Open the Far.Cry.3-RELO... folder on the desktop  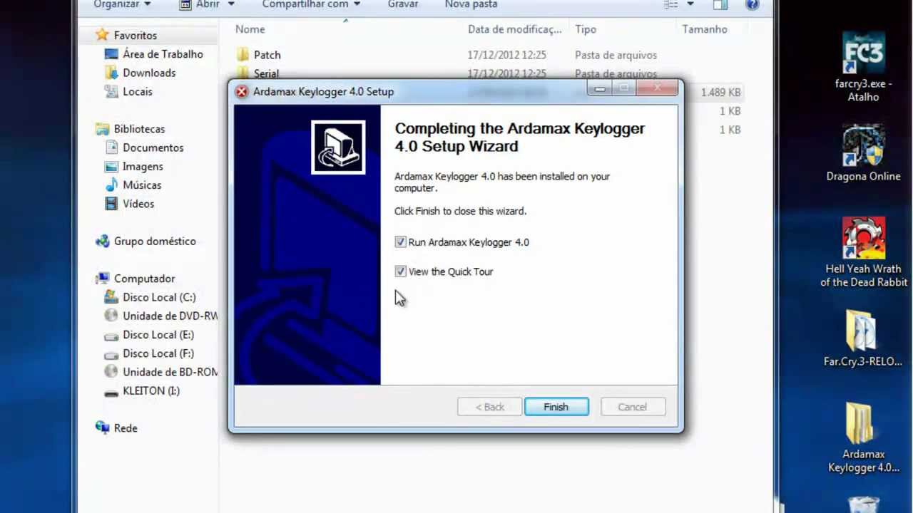(863, 338)
